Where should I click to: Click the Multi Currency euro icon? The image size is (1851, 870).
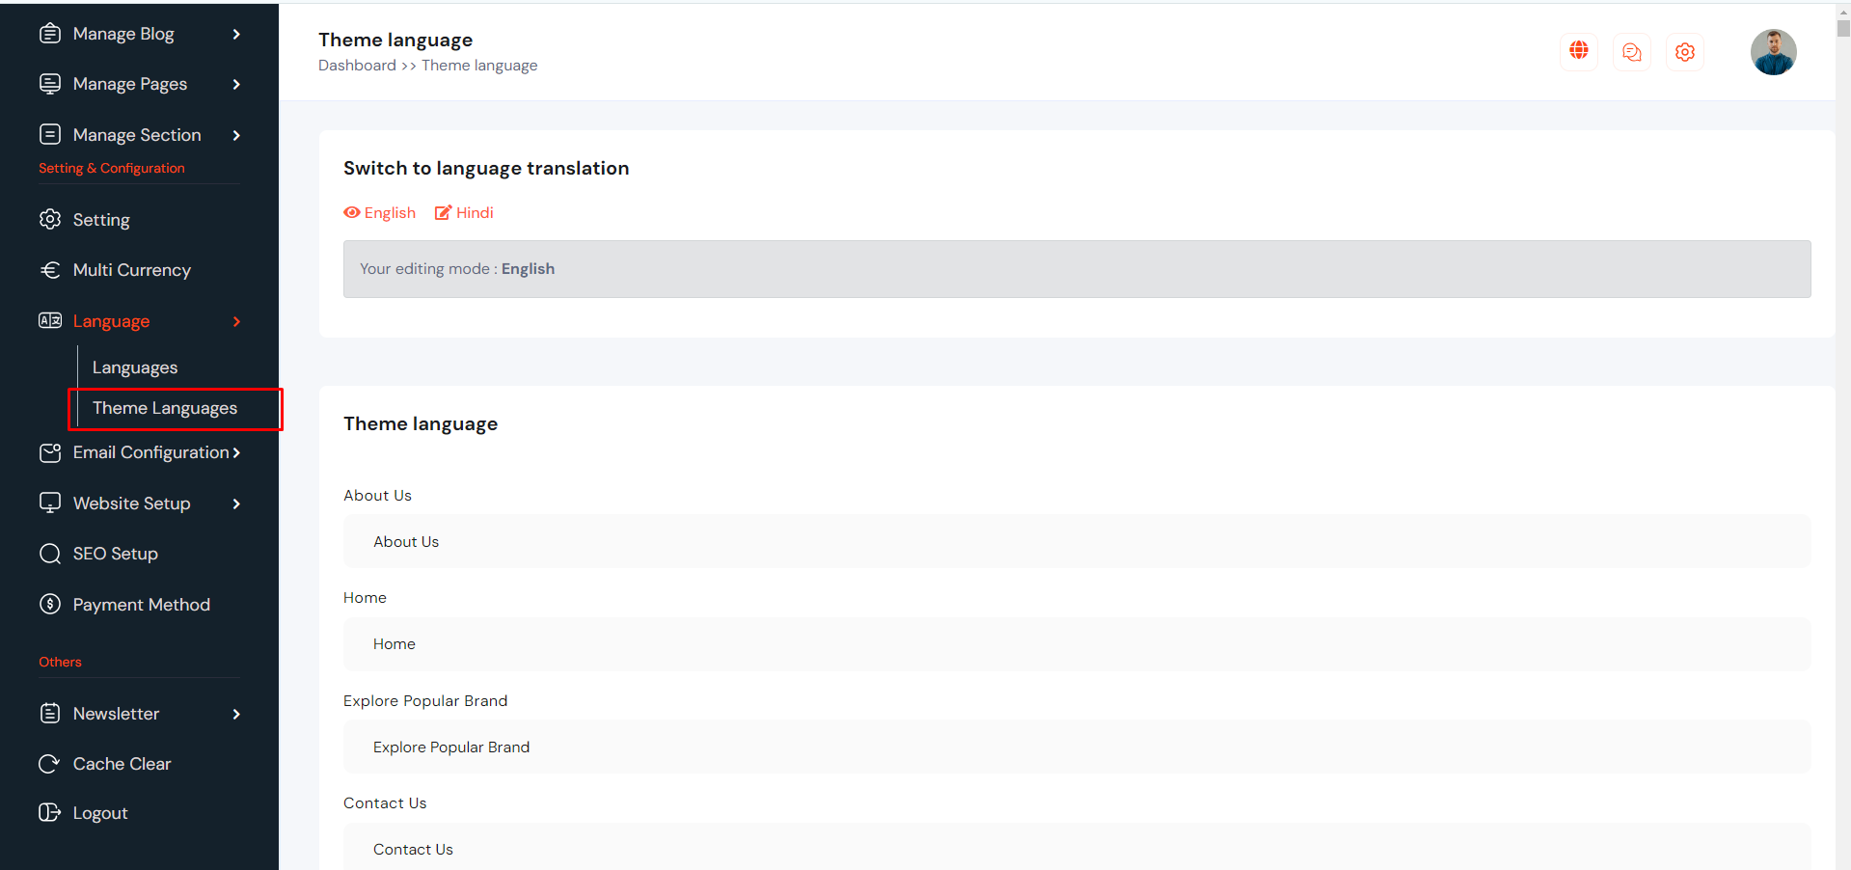(x=49, y=270)
